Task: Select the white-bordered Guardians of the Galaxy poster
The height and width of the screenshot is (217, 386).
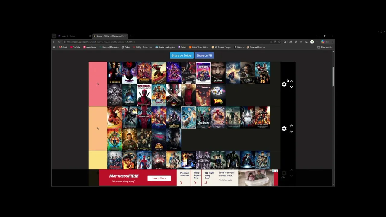Action: coord(203,73)
